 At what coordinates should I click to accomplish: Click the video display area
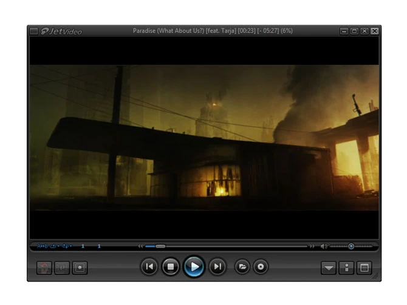coord(204,138)
